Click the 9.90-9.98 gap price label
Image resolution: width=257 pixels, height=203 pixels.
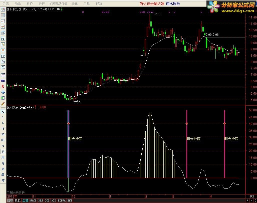[x=212, y=35]
